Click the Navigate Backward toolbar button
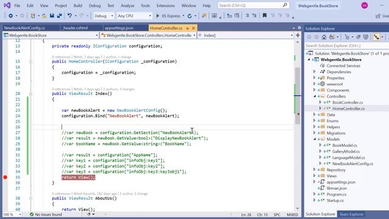The image size is (389, 219). [11, 16]
